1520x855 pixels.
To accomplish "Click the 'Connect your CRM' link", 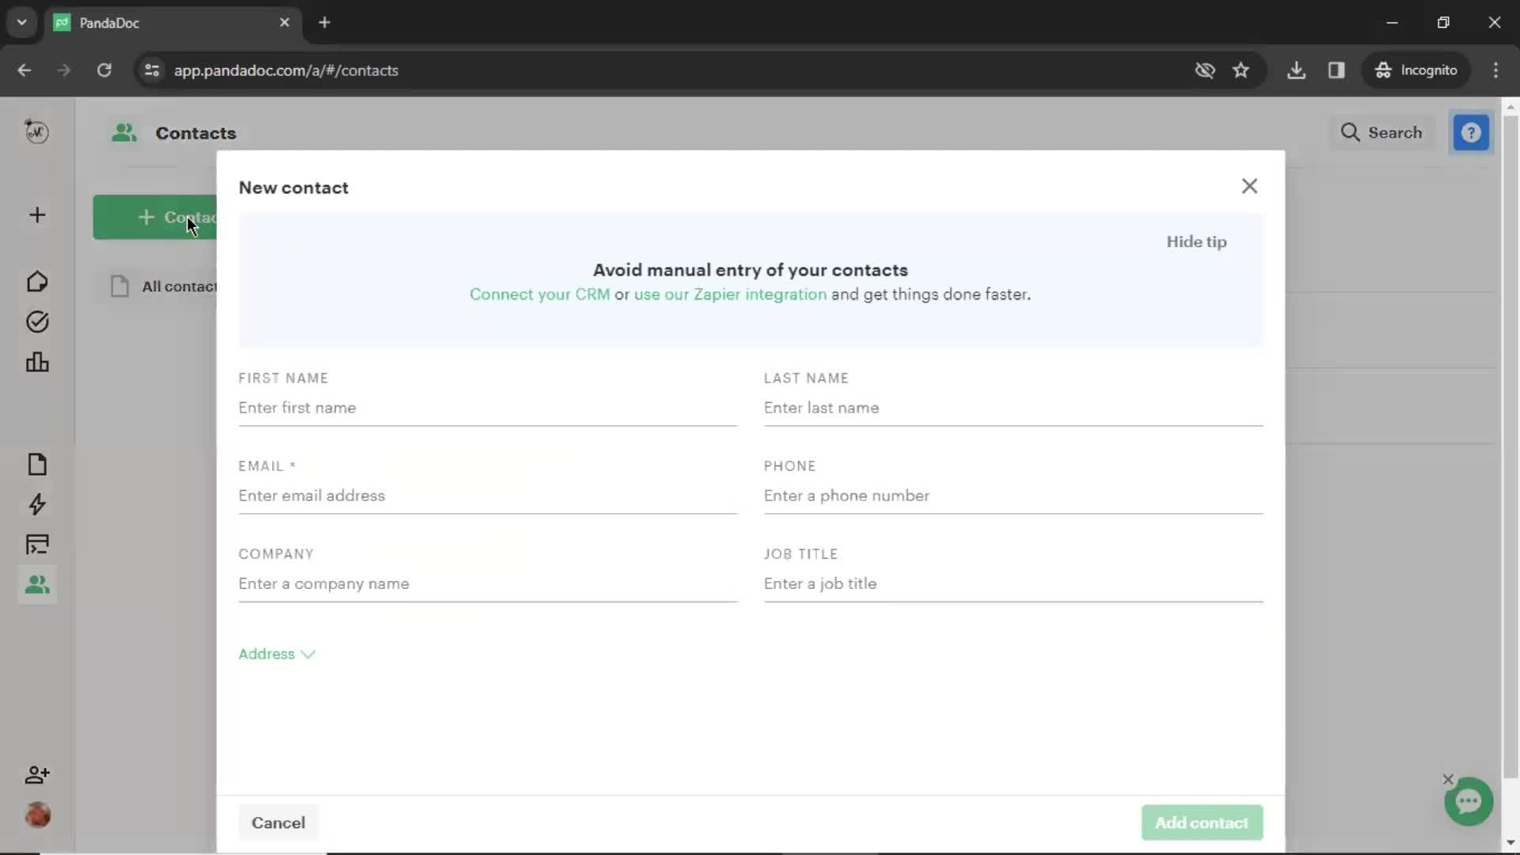I will [540, 294].
